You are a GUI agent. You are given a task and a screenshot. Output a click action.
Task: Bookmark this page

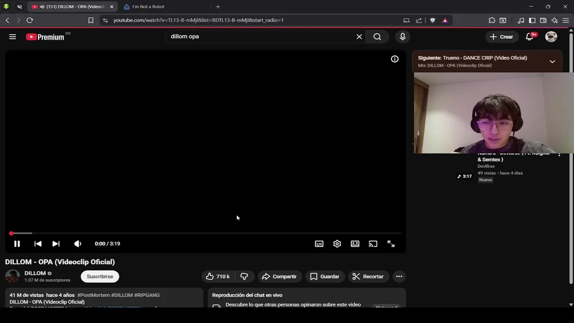(x=91, y=20)
